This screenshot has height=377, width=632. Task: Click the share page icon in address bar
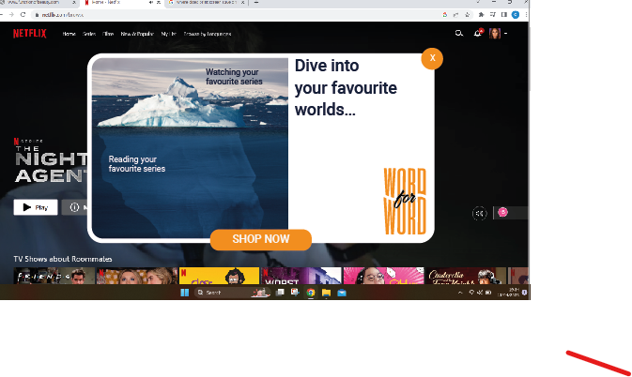click(455, 15)
